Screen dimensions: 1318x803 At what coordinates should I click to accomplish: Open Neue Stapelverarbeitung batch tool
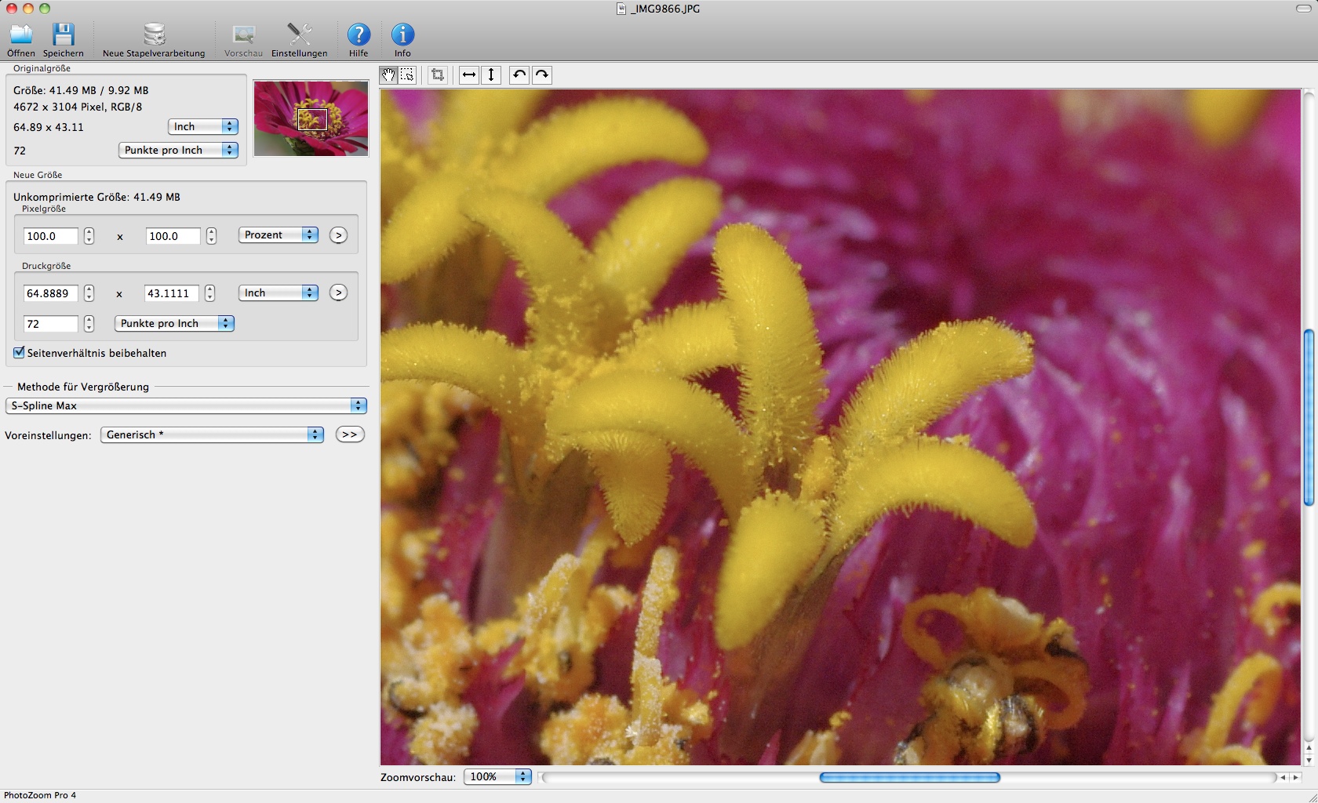pyautogui.click(x=154, y=35)
